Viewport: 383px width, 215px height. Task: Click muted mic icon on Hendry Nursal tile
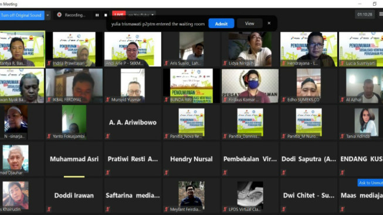(167, 173)
